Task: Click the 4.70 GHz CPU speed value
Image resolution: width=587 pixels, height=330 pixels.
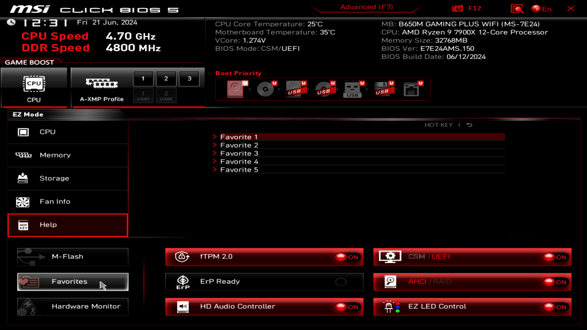Action: [131, 36]
